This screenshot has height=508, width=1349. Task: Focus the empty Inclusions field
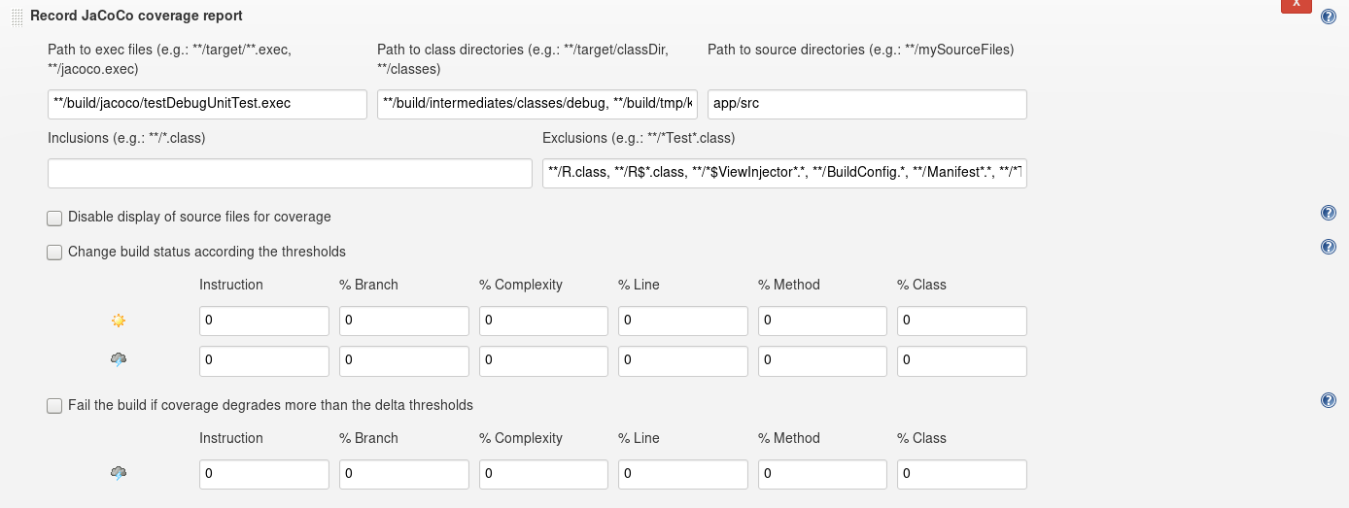(x=290, y=174)
